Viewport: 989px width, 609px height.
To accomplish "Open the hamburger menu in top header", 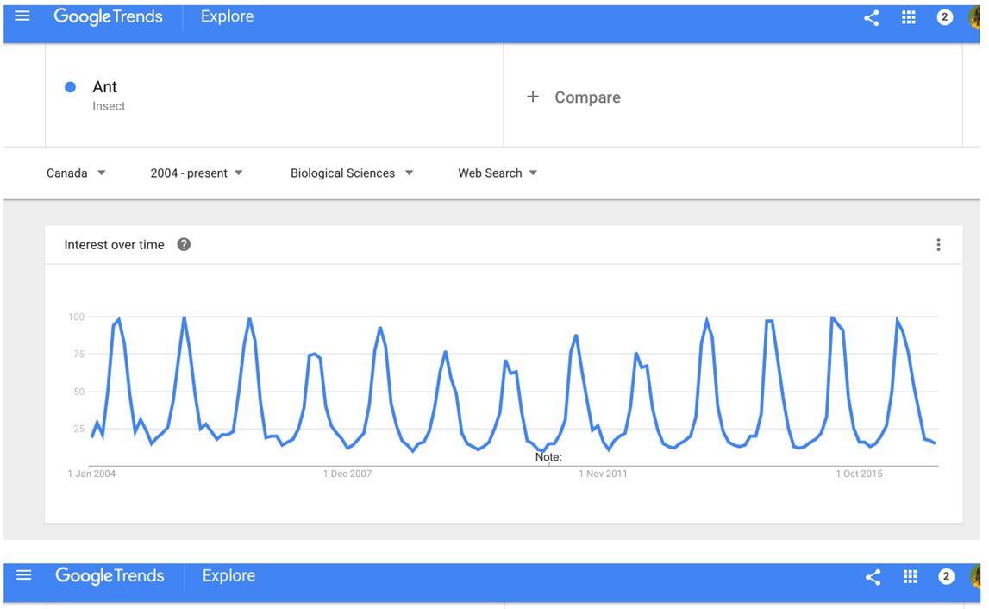I will coord(22,16).
